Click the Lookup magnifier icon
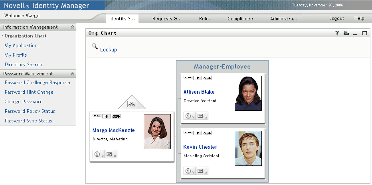The width and height of the screenshot is (372, 185). [x=95, y=46]
